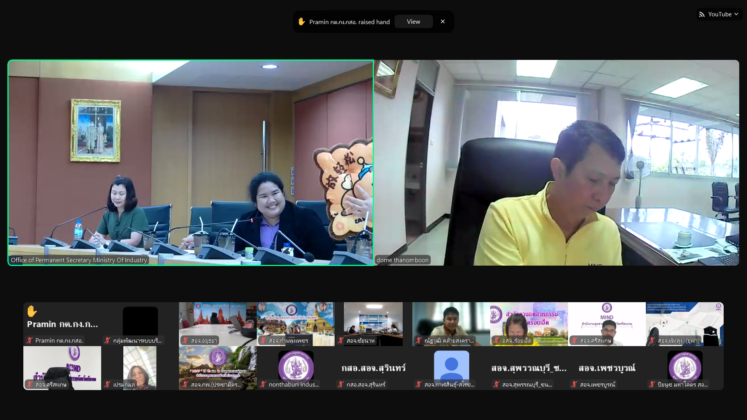Click muted mic icon for Pramin กต.กง.กสอ.
The image size is (747, 420).
click(30, 341)
